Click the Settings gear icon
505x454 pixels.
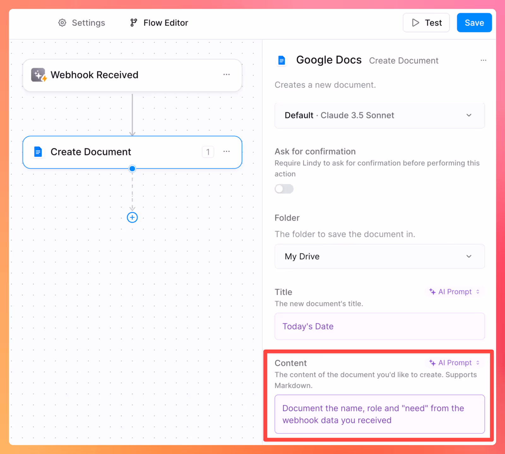[x=62, y=23]
